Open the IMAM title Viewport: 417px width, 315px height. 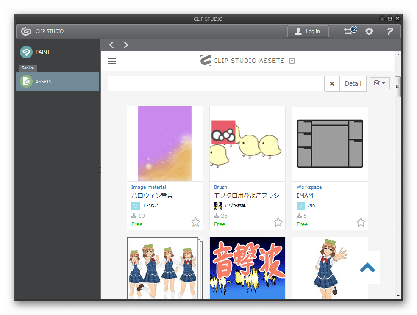coord(305,196)
